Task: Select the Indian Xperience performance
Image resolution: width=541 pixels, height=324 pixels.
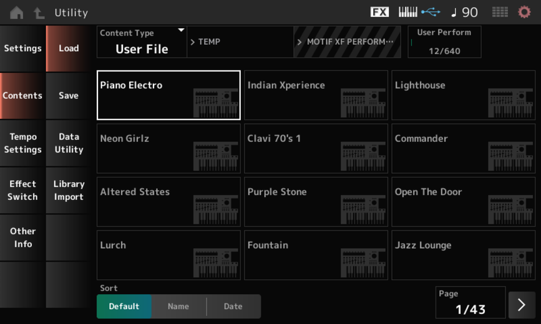Action: tap(316, 95)
